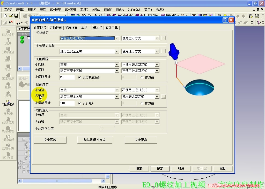
Task: Select 以步距% radio for 小运动尺寸
Action: coord(80,103)
